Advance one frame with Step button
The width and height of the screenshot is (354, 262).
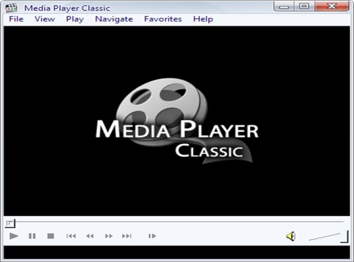pos(152,236)
